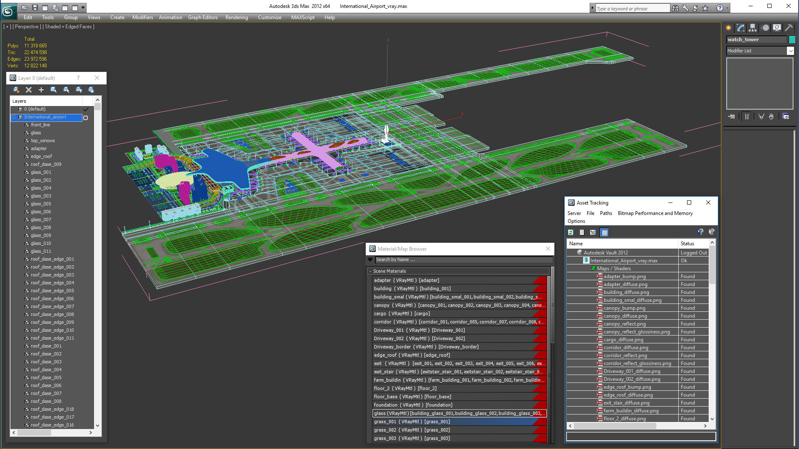
Task: Click the keyword search field in InfoCenter
Action: 633,8
